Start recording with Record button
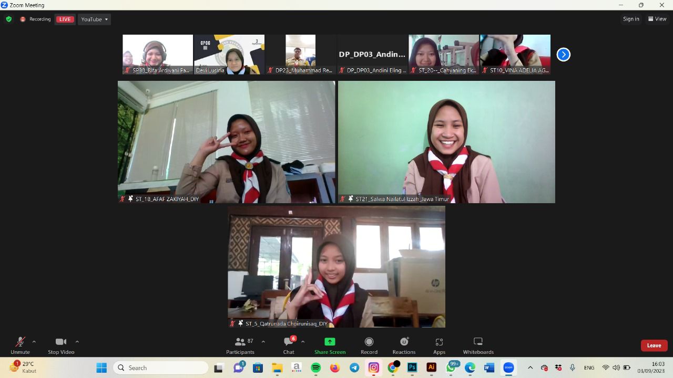This screenshot has width=673, height=378. pyautogui.click(x=369, y=345)
